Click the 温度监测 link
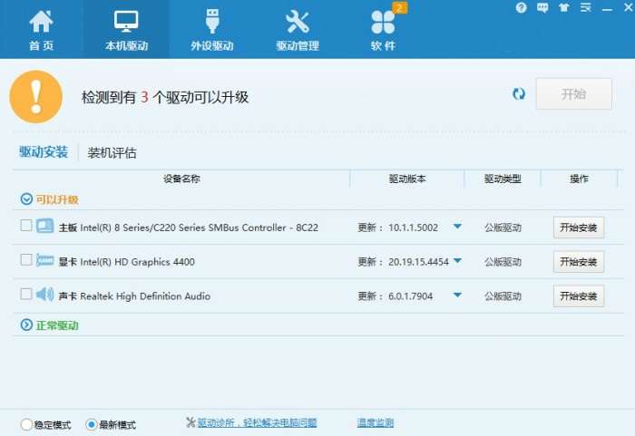 click(x=376, y=423)
